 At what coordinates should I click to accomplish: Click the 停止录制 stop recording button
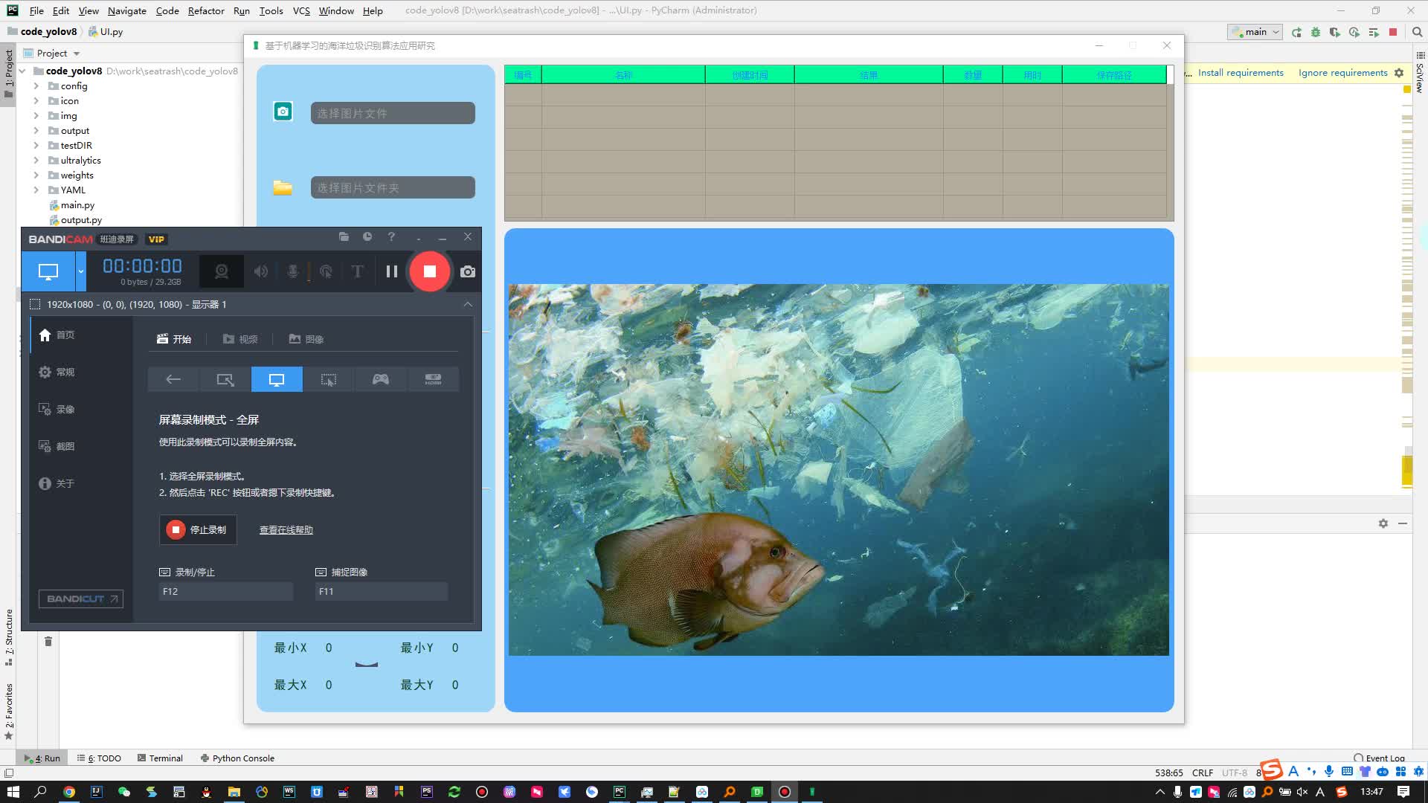(198, 529)
